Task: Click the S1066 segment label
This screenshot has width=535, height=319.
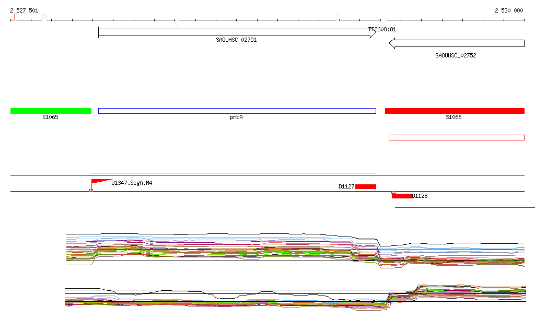Action: [x=453, y=117]
